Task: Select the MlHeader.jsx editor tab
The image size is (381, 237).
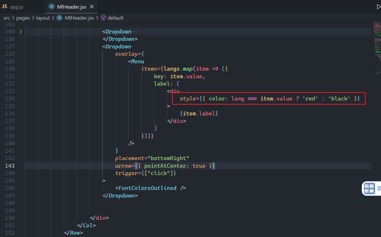Action: coord(71,7)
